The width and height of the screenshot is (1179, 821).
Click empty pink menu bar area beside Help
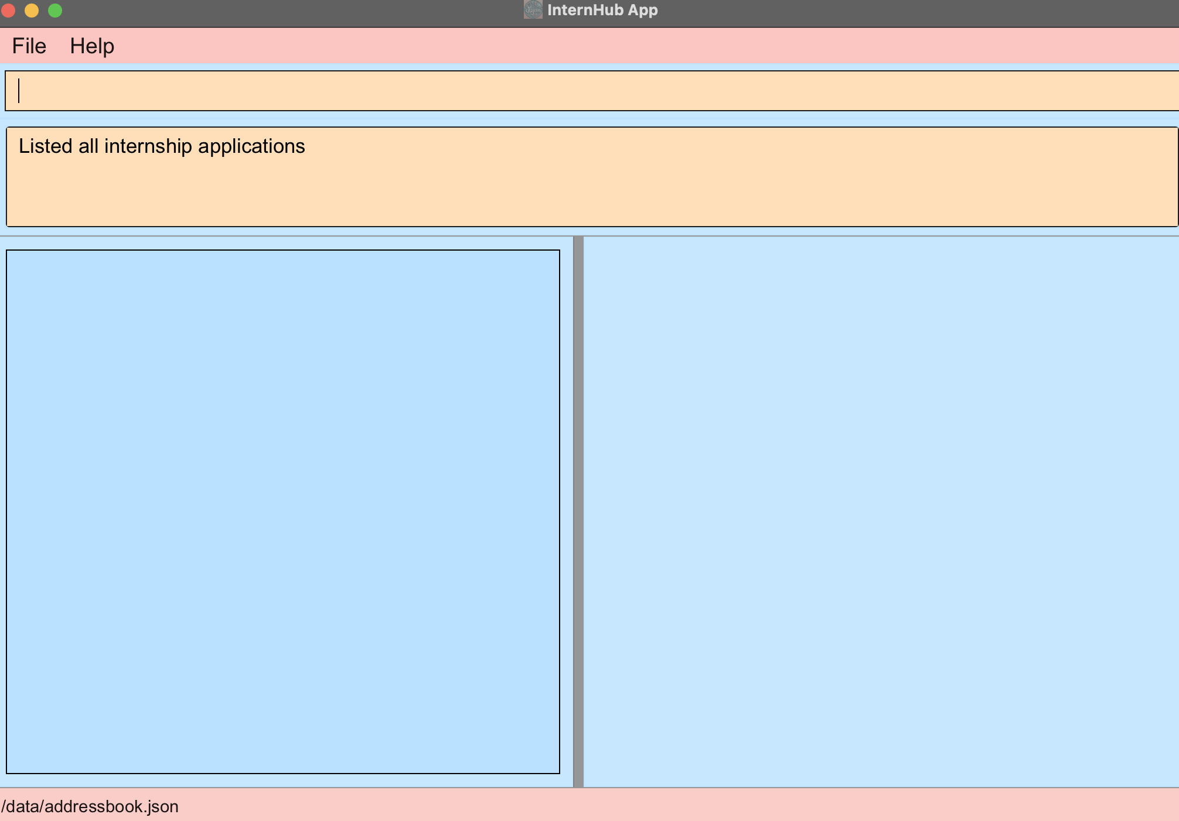[x=645, y=46]
